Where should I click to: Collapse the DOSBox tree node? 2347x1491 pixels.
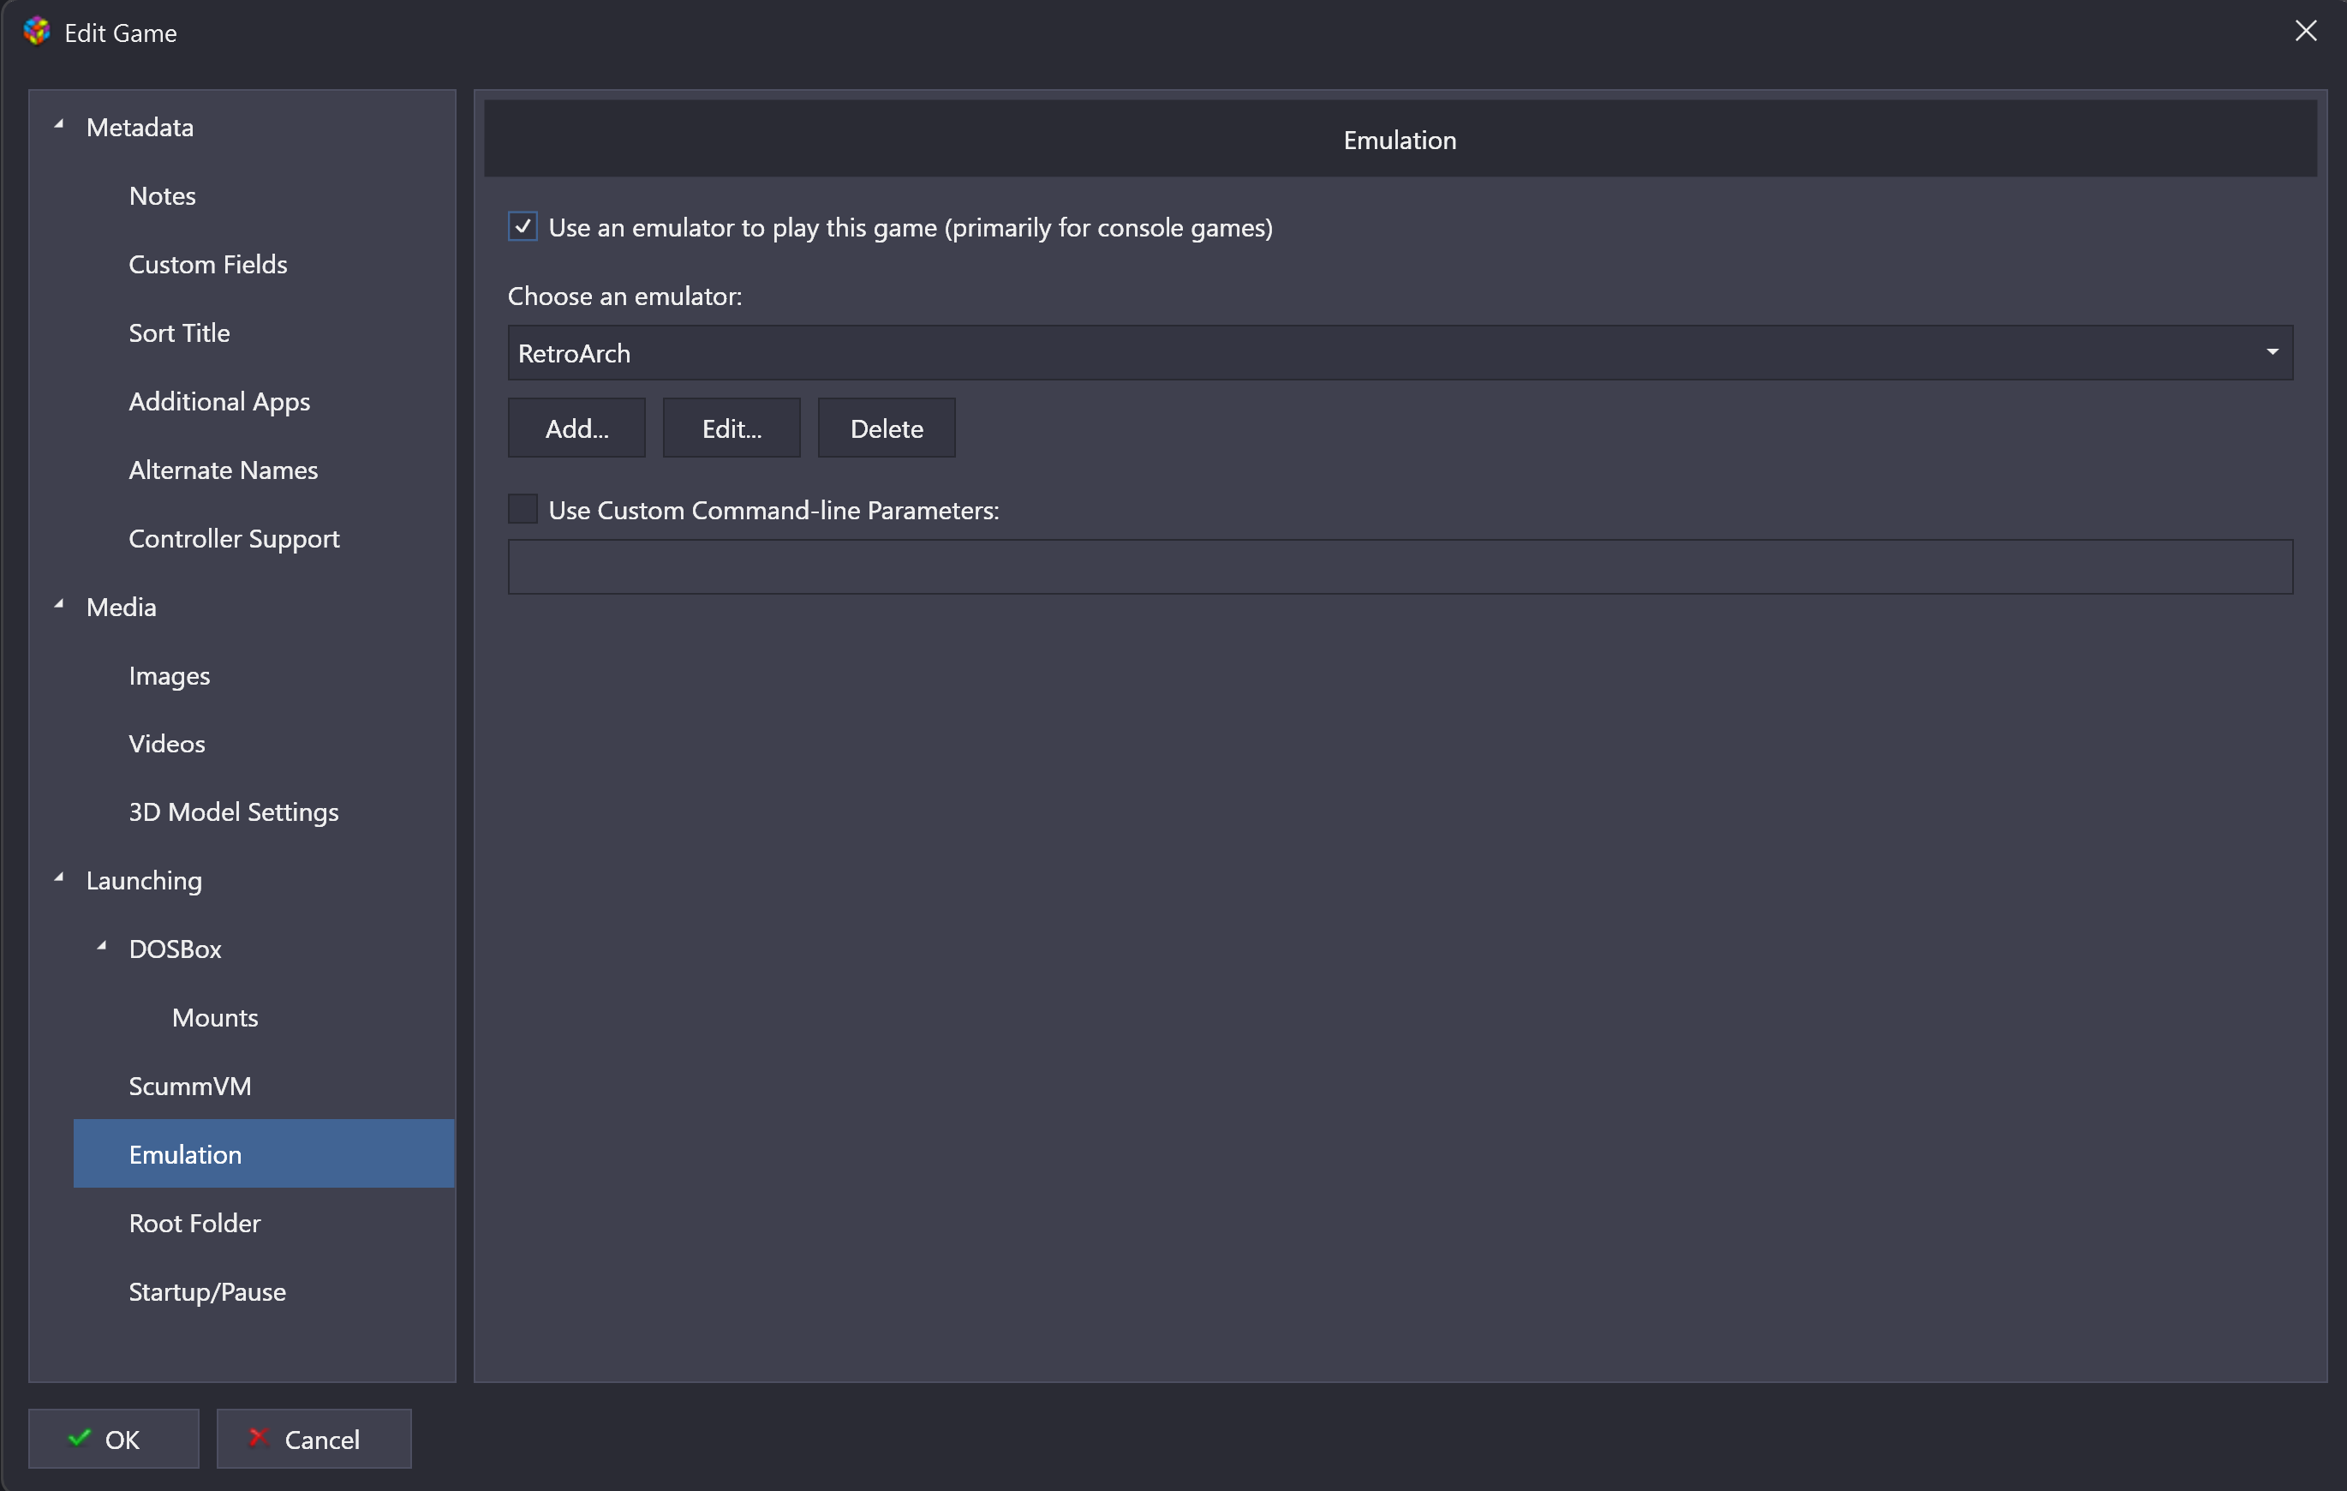pos(102,946)
